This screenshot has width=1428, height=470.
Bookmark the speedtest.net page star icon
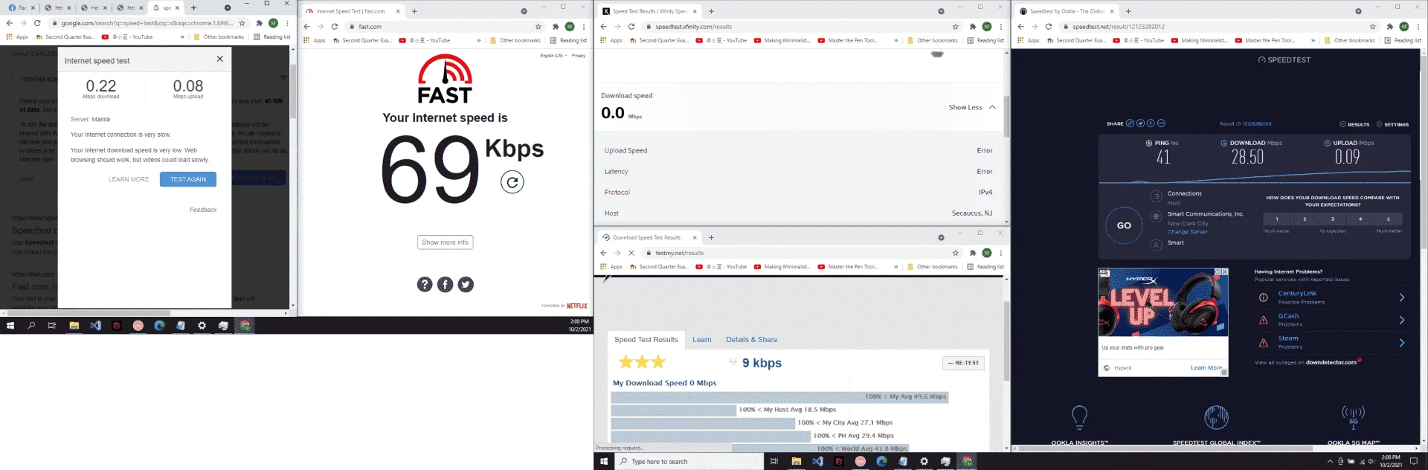(x=1373, y=26)
